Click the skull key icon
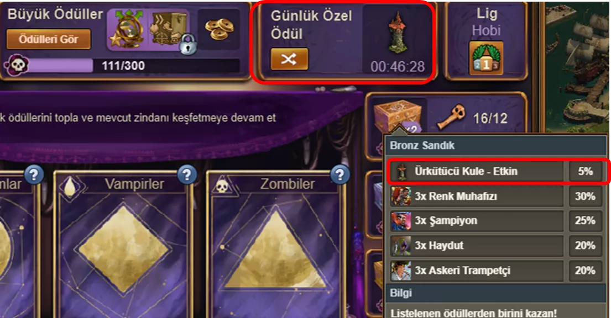Image resolution: width=611 pixels, height=318 pixels. [452, 117]
